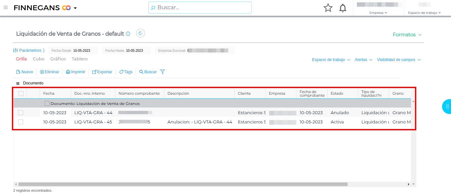Click Buscar in the toolbar
The width and height of the screenshot is (451, 196).
click(x=148, y=72)
